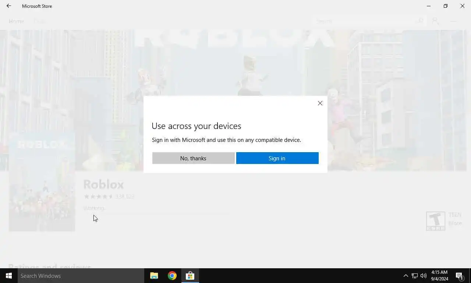Viewport: 471px width, 283px height.
Task: Click the Roblox box art thumbnail
Action: click(42, 182)
